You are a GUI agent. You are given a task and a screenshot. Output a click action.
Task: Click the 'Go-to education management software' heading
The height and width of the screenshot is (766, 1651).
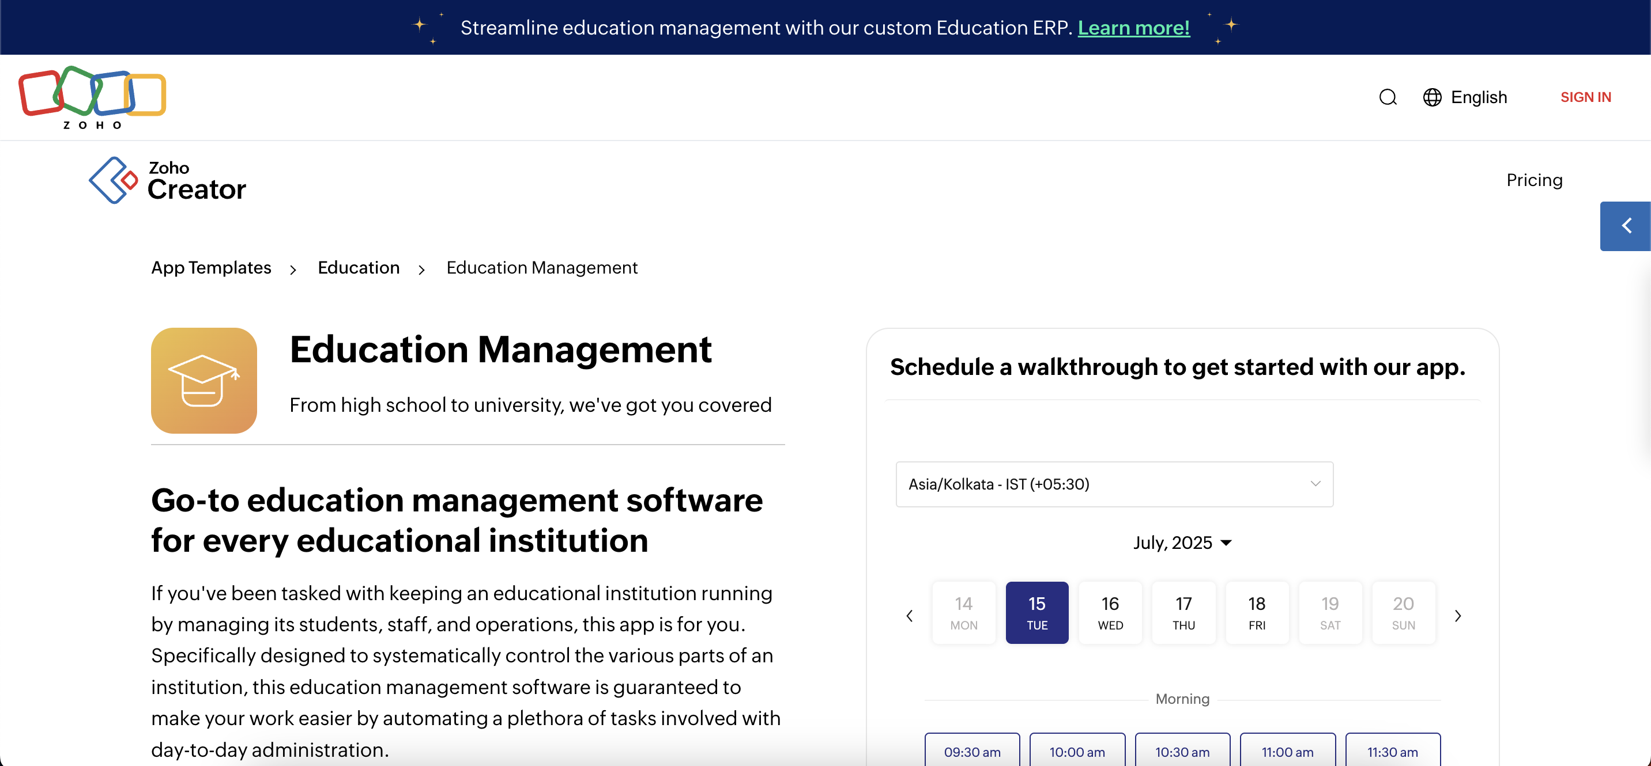[457, 520]
